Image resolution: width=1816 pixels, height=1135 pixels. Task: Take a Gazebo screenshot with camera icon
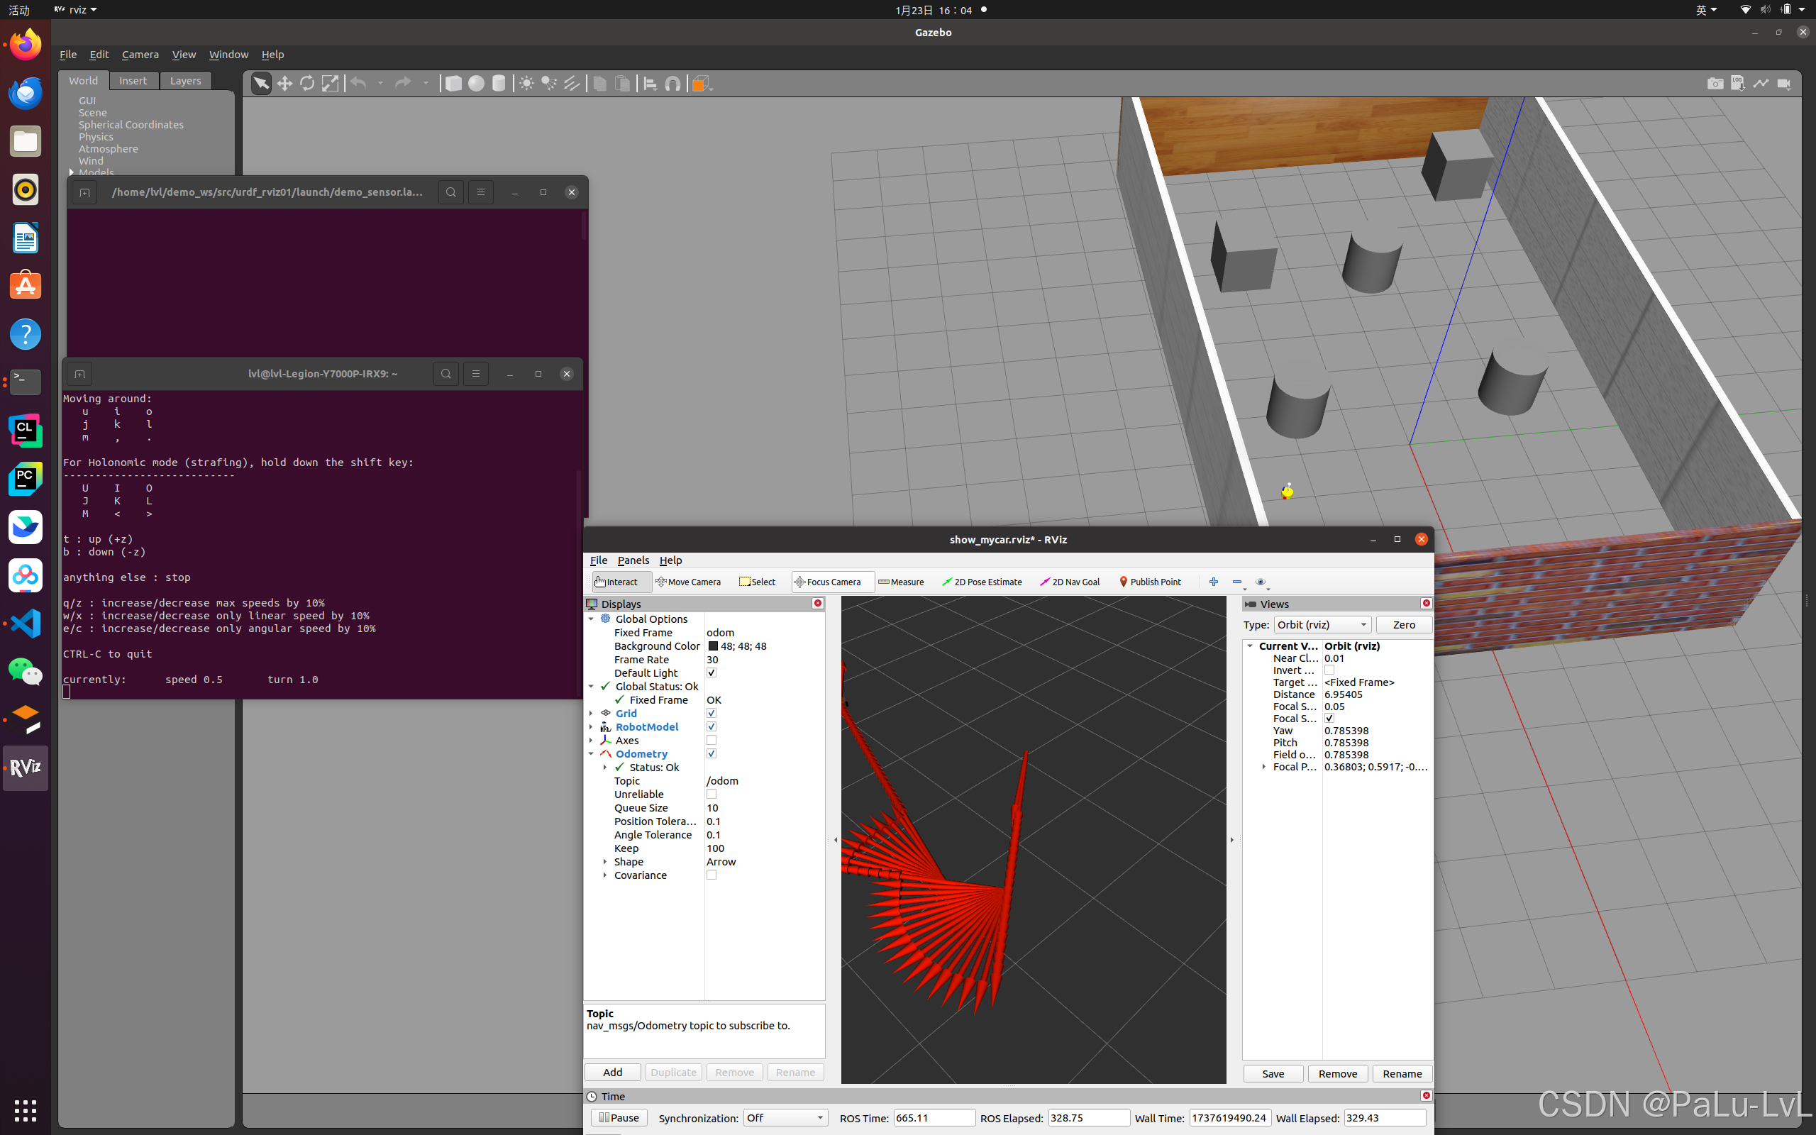tap(1715, 83)
